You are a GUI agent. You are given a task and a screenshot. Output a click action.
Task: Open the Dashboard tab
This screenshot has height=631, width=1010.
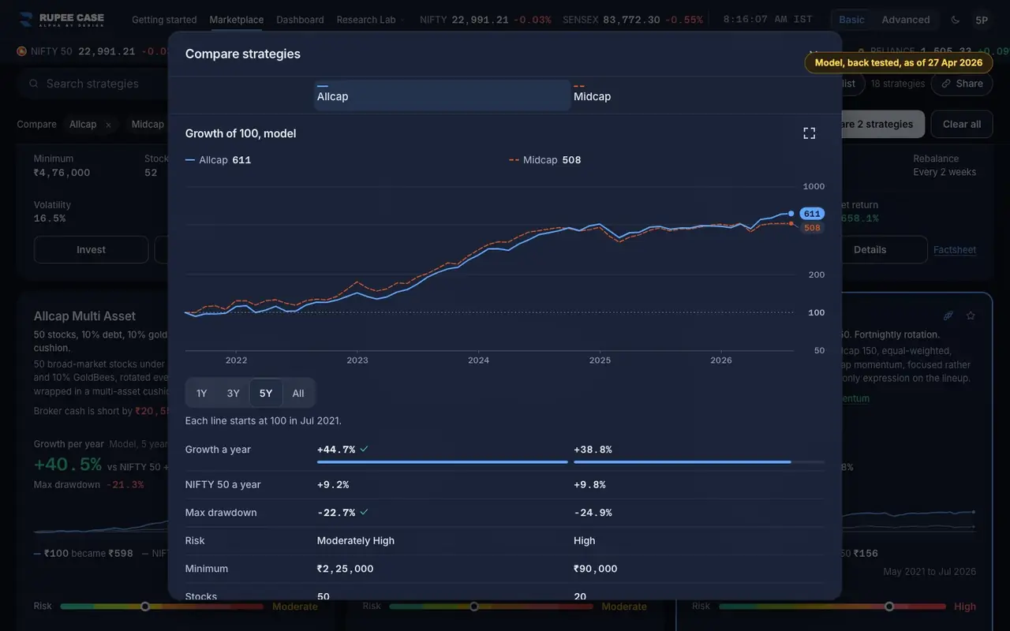point(300,20)
